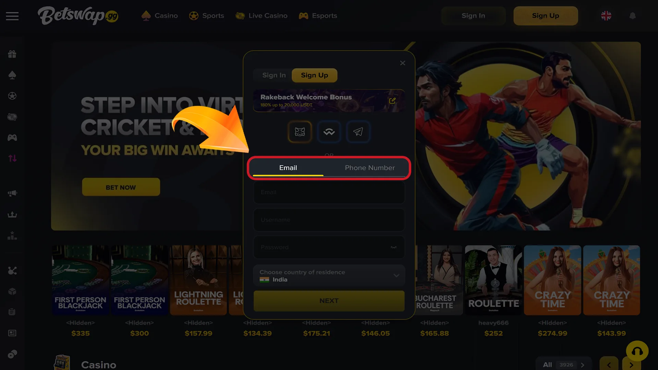The width and height of the screenshot is (658, 370).
Task: Switch to Phone Number registration tab
Action: click(370, 168)
